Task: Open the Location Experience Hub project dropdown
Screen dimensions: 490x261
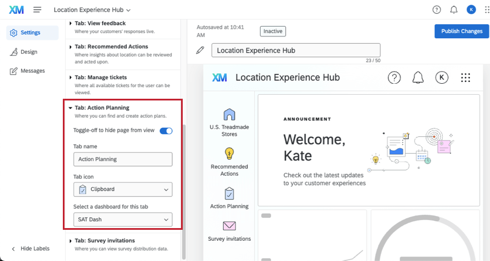Action: pos(92,10)
